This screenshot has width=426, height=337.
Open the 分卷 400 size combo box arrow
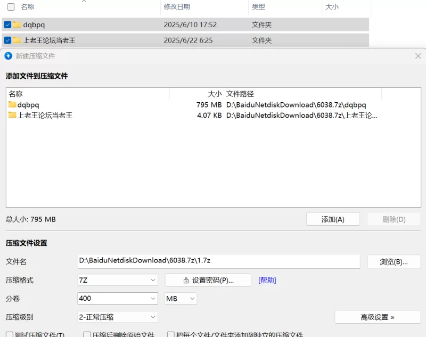(x=153, y=299)
